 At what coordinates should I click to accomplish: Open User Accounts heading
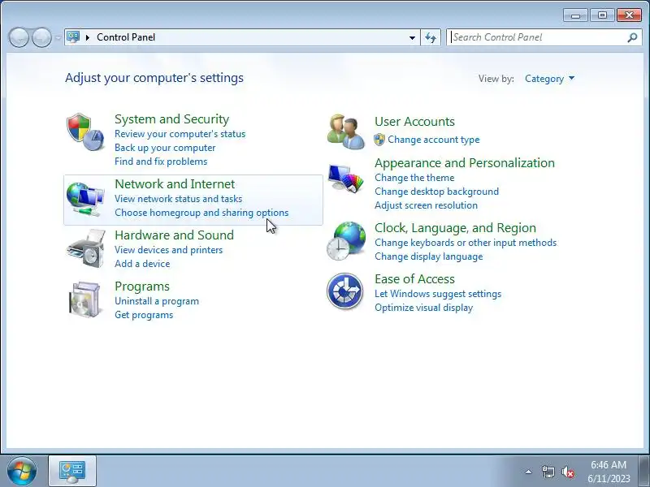(414, 121)
